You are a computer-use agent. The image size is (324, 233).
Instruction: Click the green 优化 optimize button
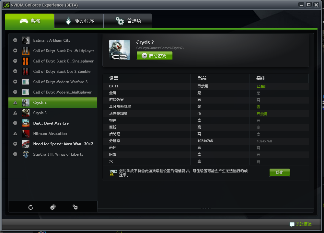279,172
